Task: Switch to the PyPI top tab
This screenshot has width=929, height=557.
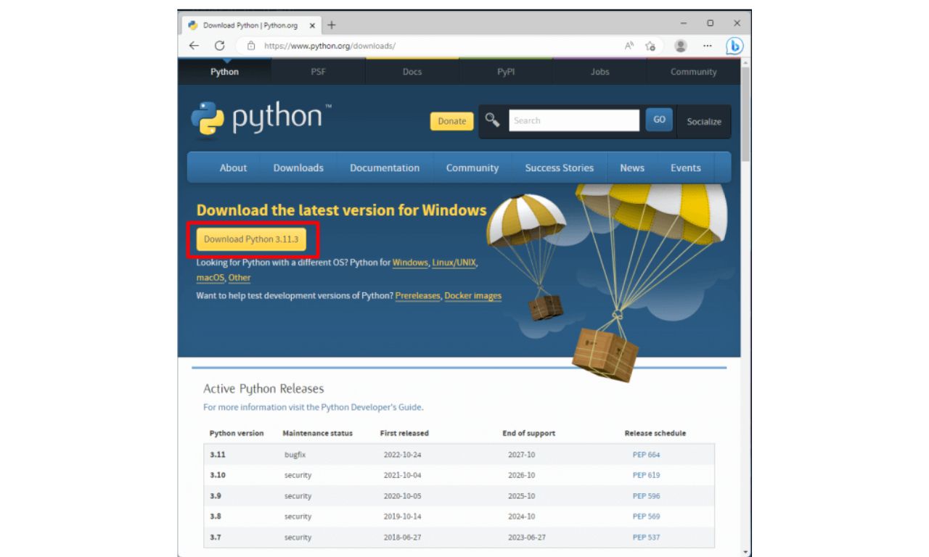Action: click(x=506, y=72)
